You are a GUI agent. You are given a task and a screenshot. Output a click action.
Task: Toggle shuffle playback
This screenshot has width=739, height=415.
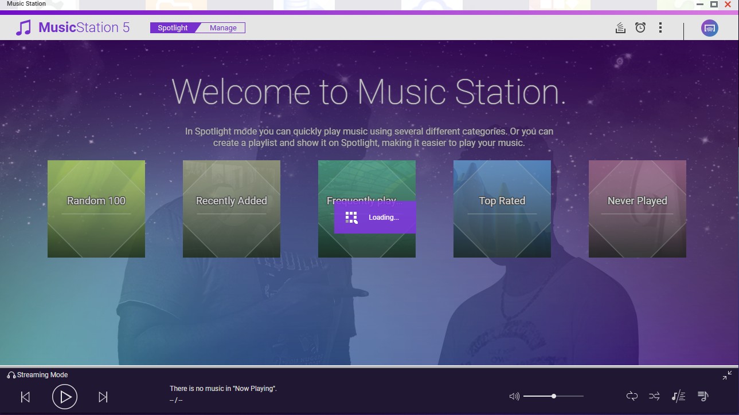pyautogui.click(x=654, y=396)
